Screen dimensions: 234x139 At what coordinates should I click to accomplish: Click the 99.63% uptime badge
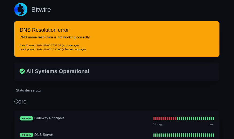pyautogui.click(x=26, y=135)
